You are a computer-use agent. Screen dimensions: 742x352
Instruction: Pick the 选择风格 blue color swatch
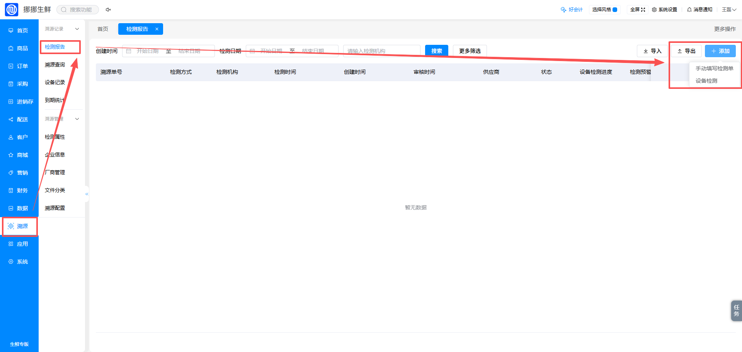(615, 10)
